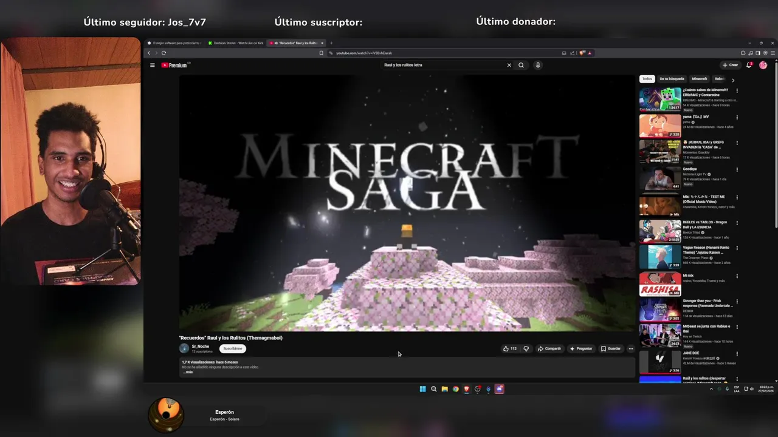Open options menu for '¿Cuánto sabes de Minecraft?'
Viewport: 778px width, 437px height.
coord(737,91)
